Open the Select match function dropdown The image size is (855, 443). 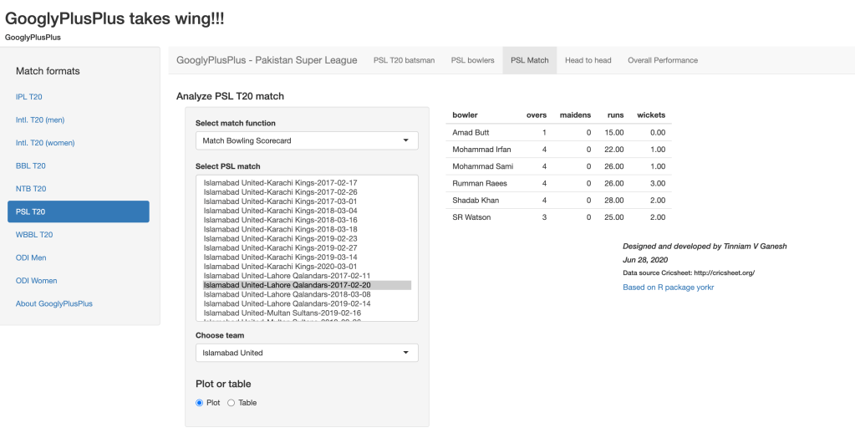click(307, 140)
